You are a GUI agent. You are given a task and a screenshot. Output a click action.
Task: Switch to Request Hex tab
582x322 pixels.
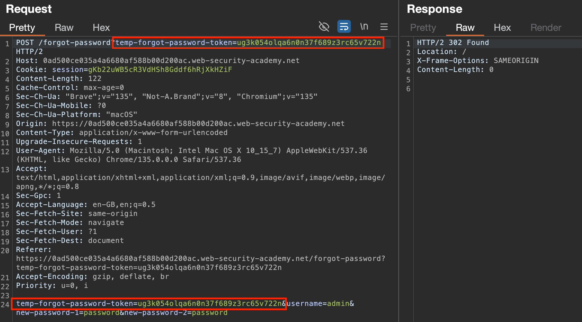pos(101,28)
